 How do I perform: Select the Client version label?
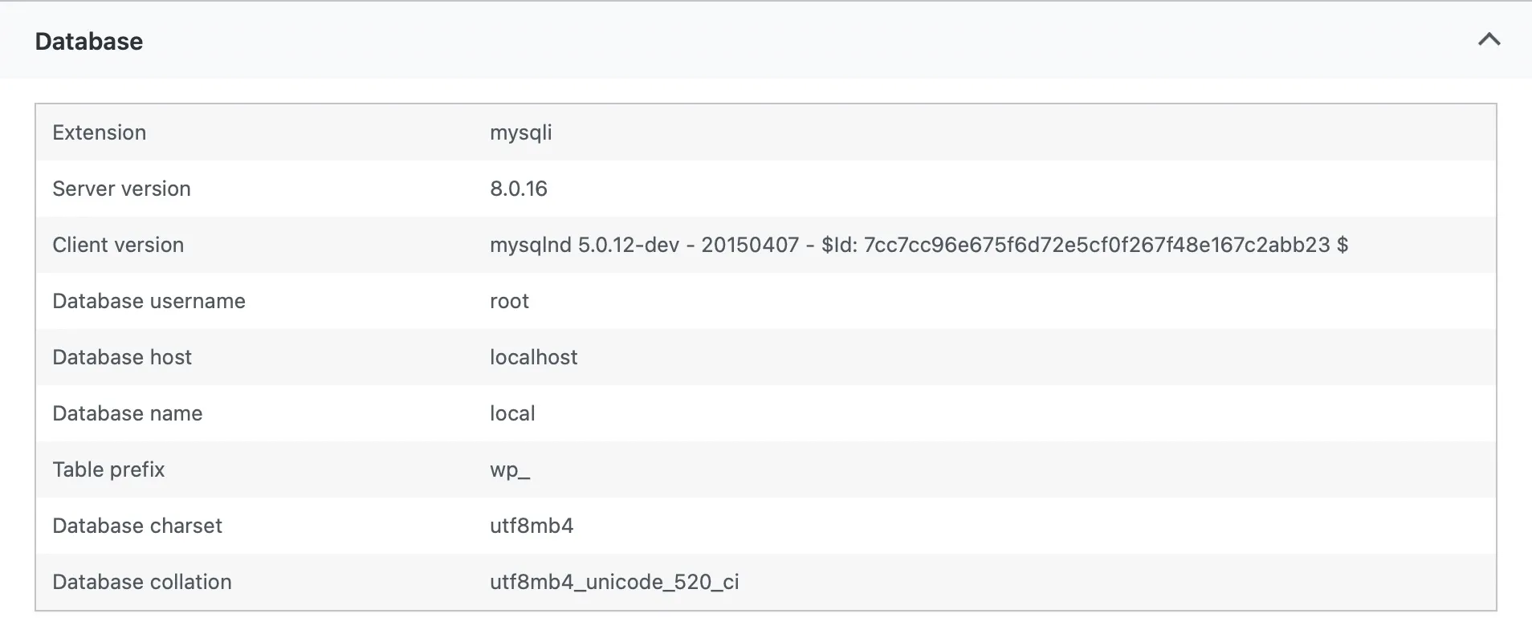(x=118, y=245)
